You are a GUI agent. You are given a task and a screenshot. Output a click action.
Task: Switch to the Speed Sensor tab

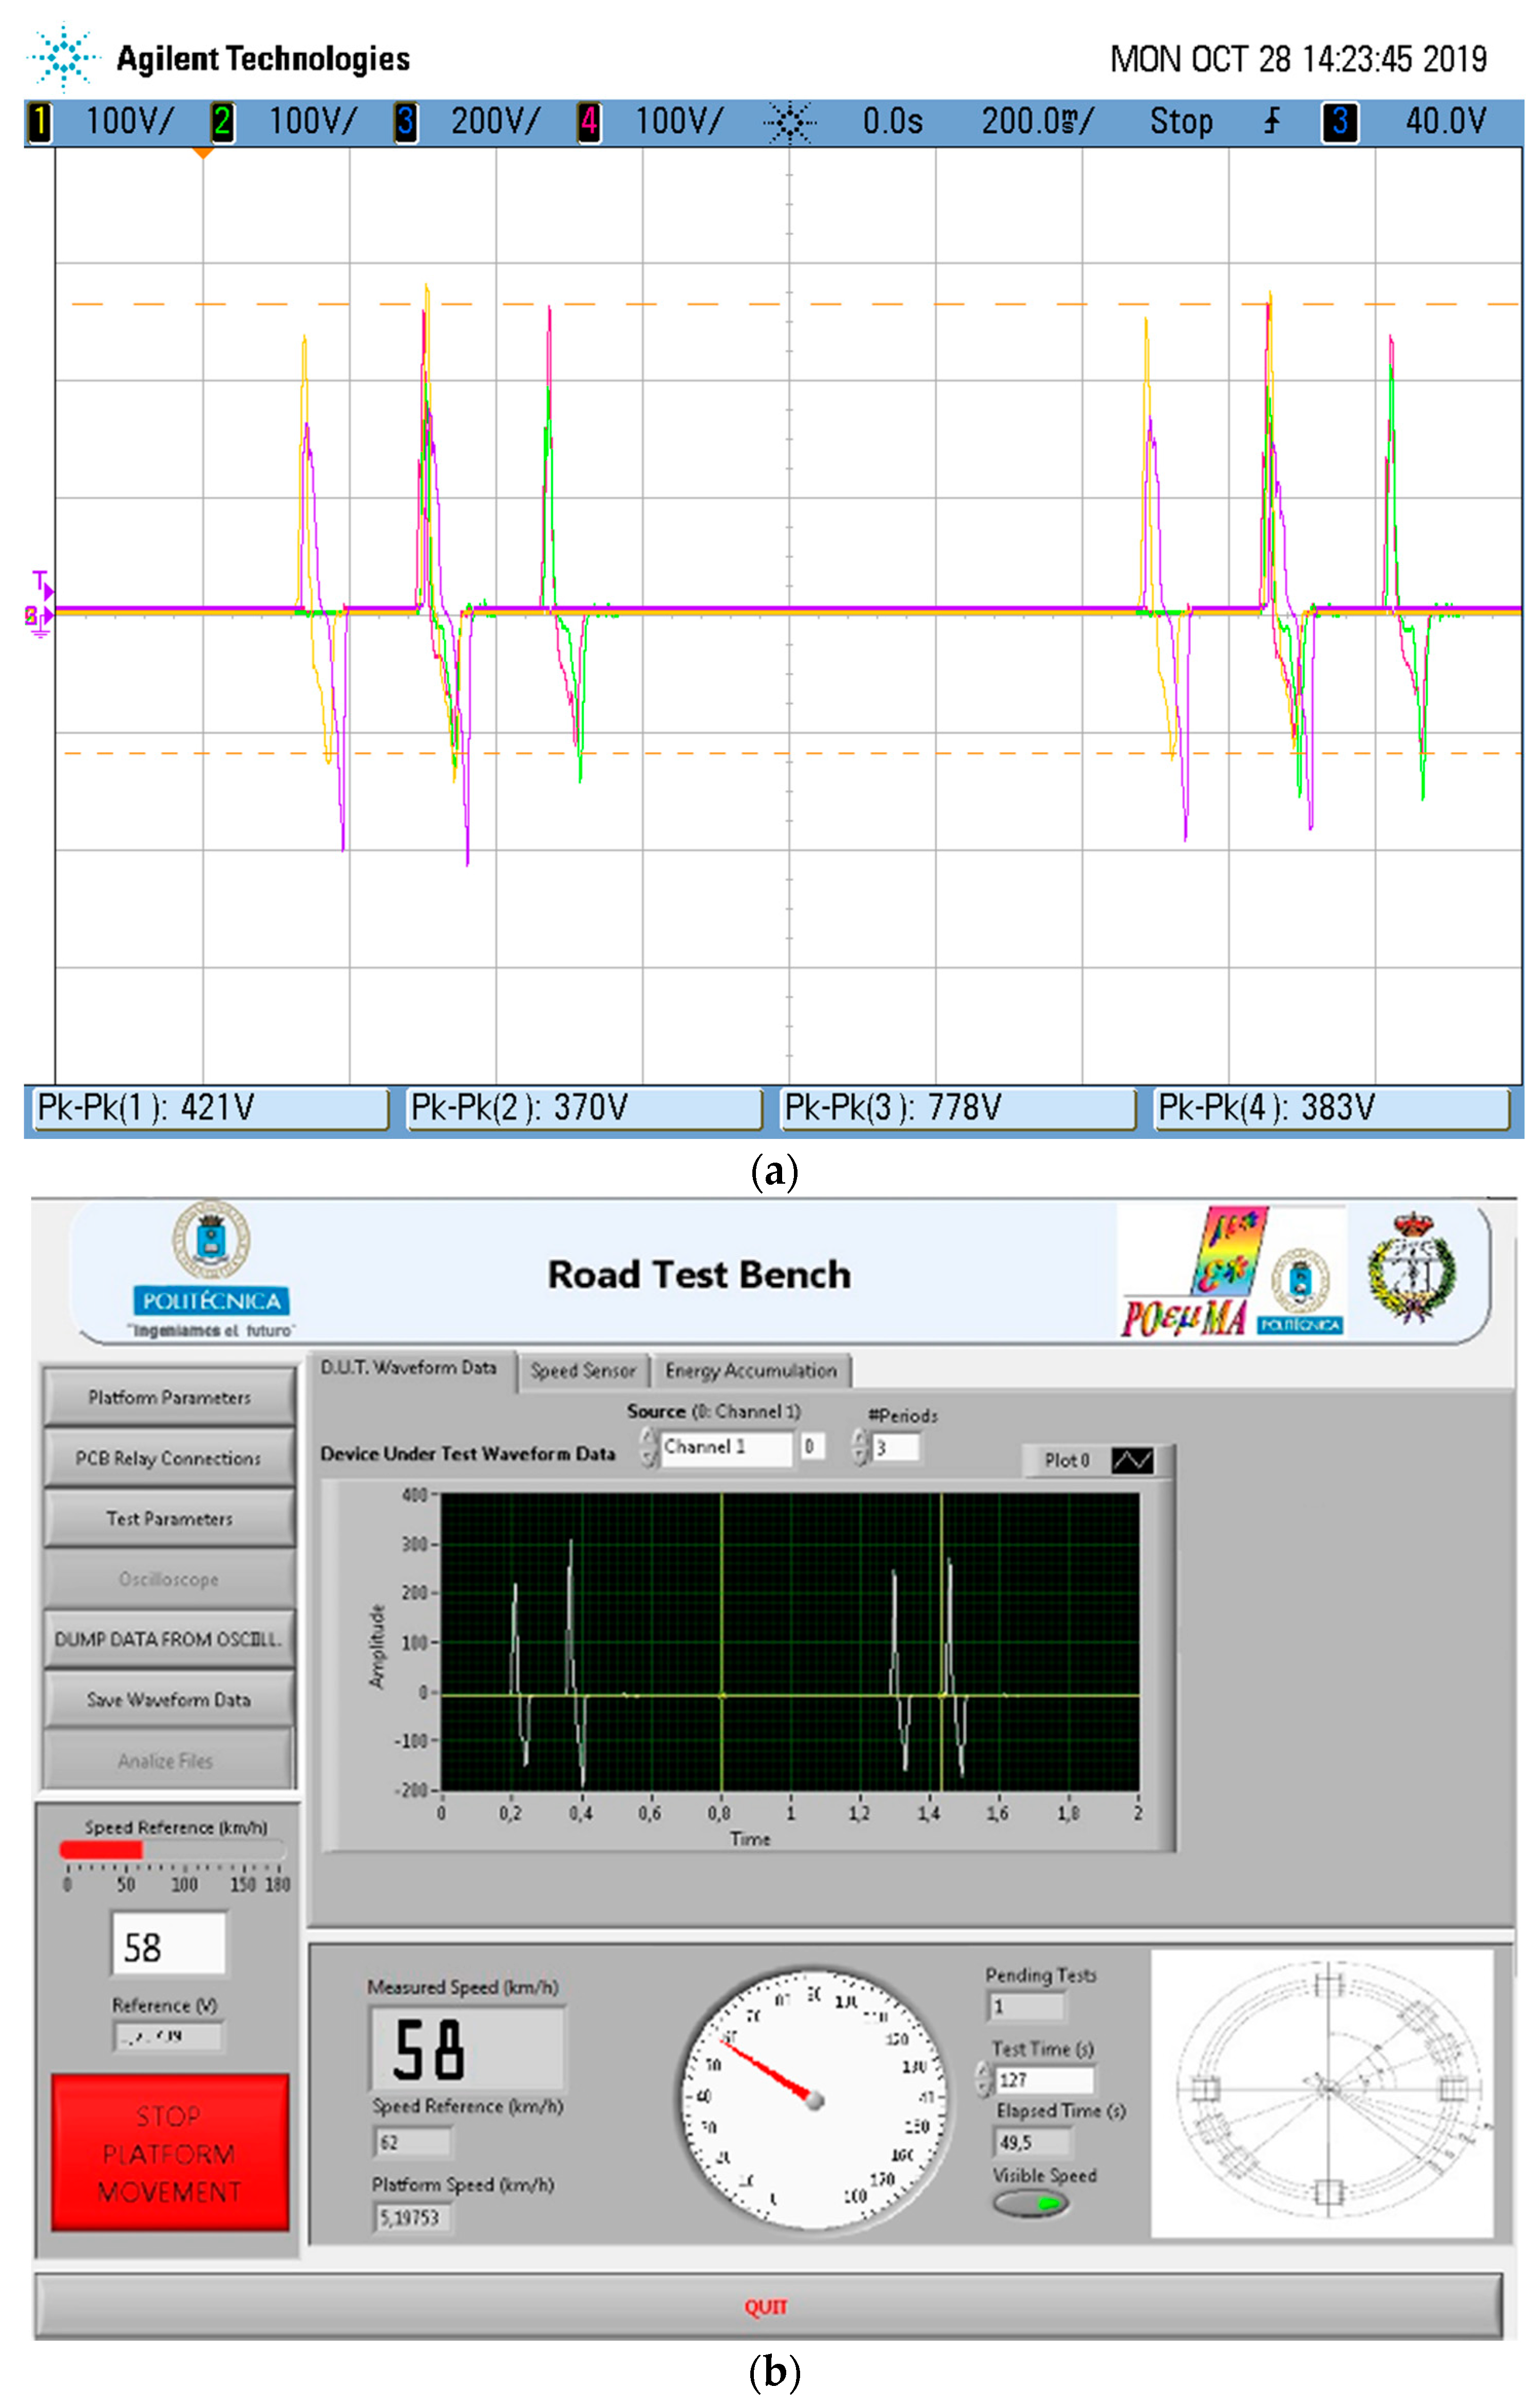[x=583, y=1370]
